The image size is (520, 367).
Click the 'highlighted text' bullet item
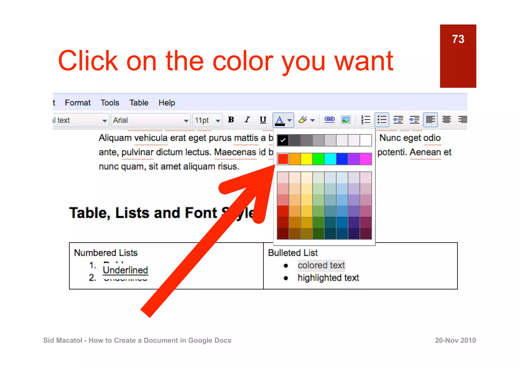pyautogui.click(x=328, y=278)
